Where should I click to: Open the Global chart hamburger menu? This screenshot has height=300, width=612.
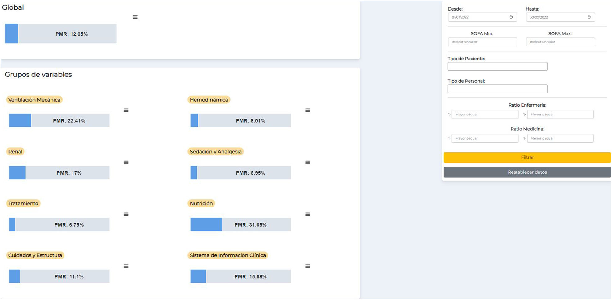pyautogui.click(x=135, y=17)
